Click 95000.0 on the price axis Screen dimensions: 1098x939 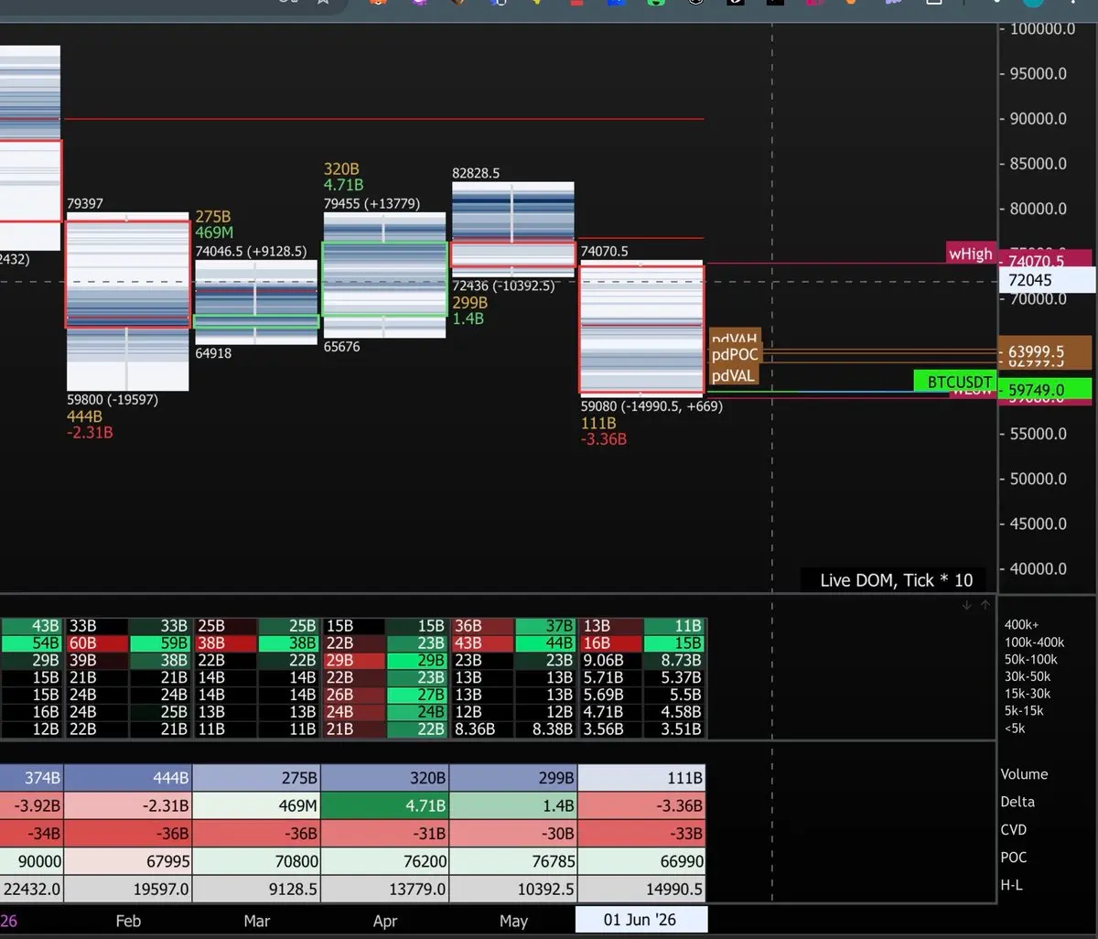(1038, 73)
